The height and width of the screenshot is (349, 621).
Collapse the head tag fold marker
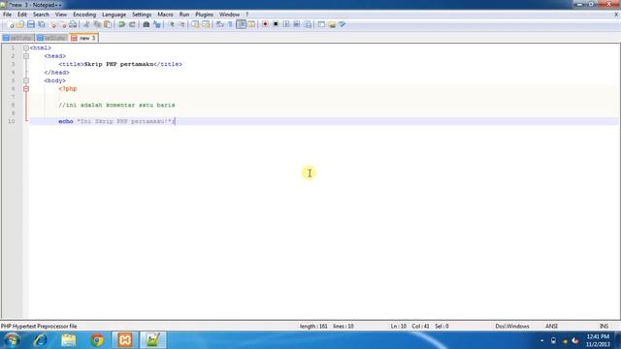click(x=26, y=56)
